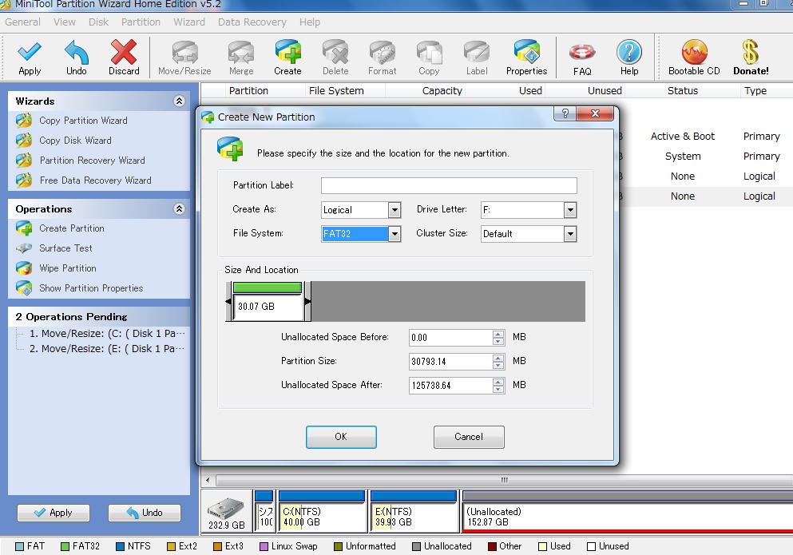Open the View menu
793x555 pixels.
65,22
